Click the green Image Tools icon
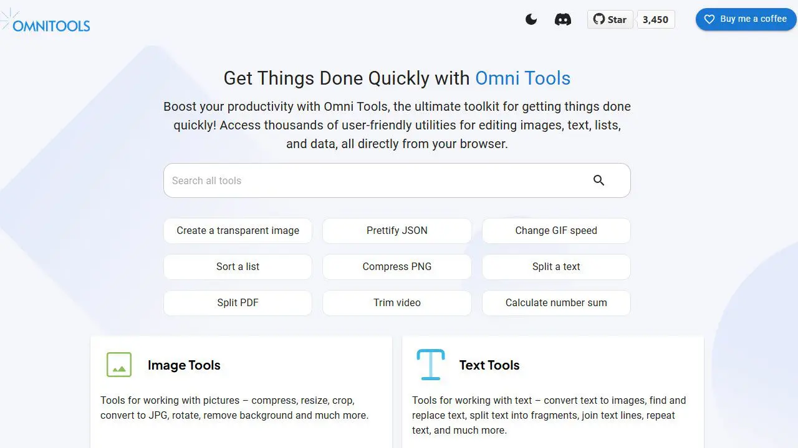This screenshot has height=448, width=798. click(x=119, y=365)
